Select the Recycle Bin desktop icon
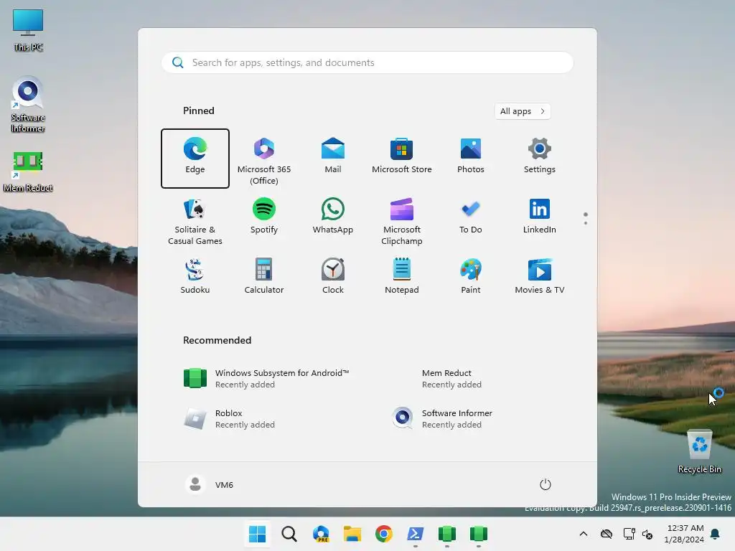Image resolution: width=735 pixels, height=551 pixels. click(x=700, y=451)
